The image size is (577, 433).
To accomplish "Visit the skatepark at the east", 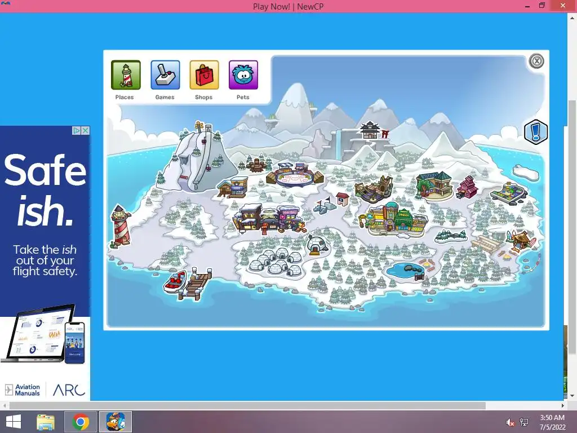I will click(509, 192).
